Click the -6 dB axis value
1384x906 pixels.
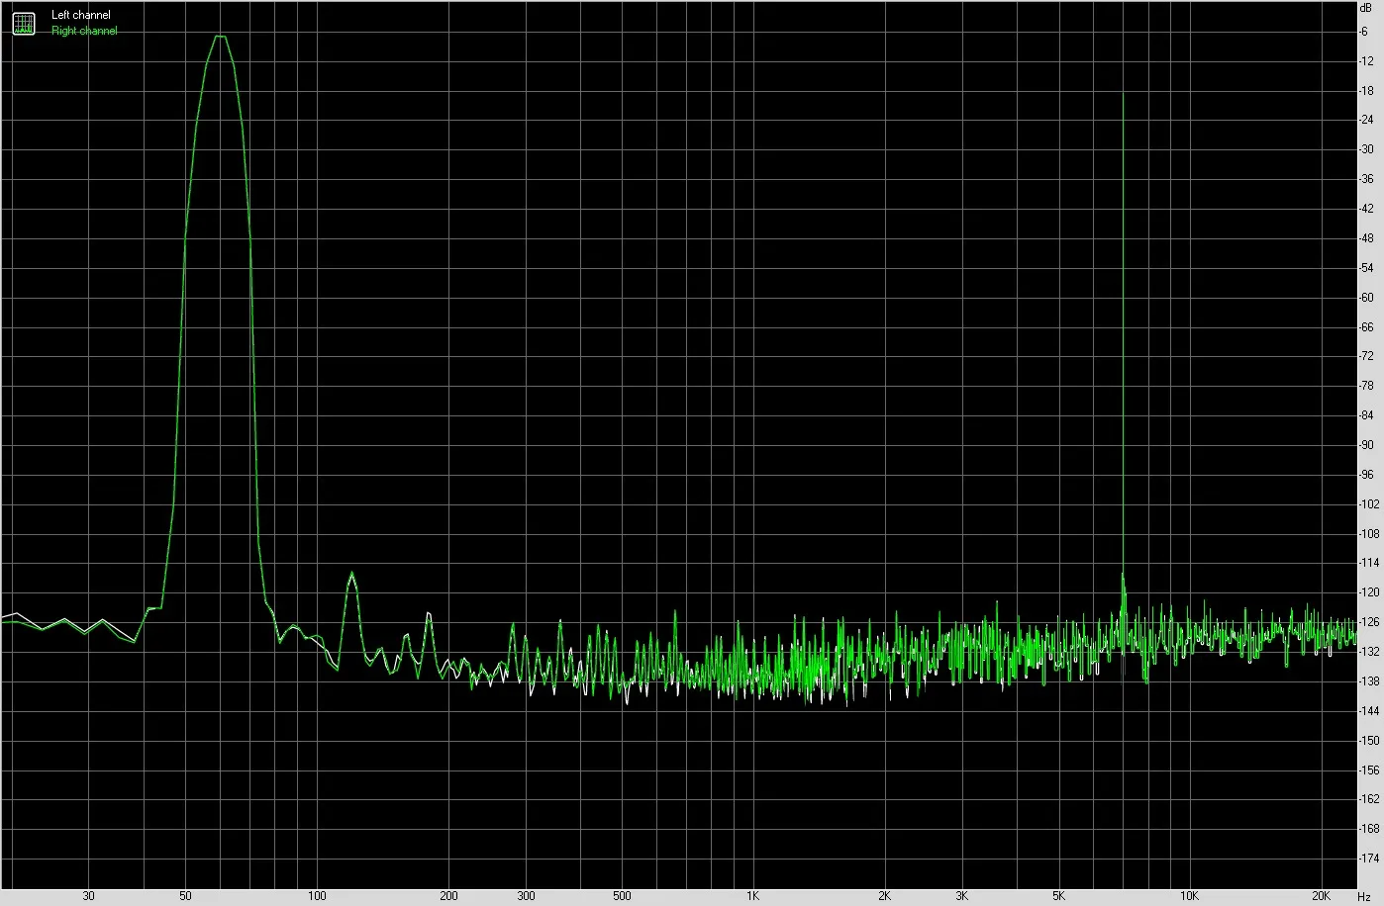pyautogui.click(x=1364, y=32)
